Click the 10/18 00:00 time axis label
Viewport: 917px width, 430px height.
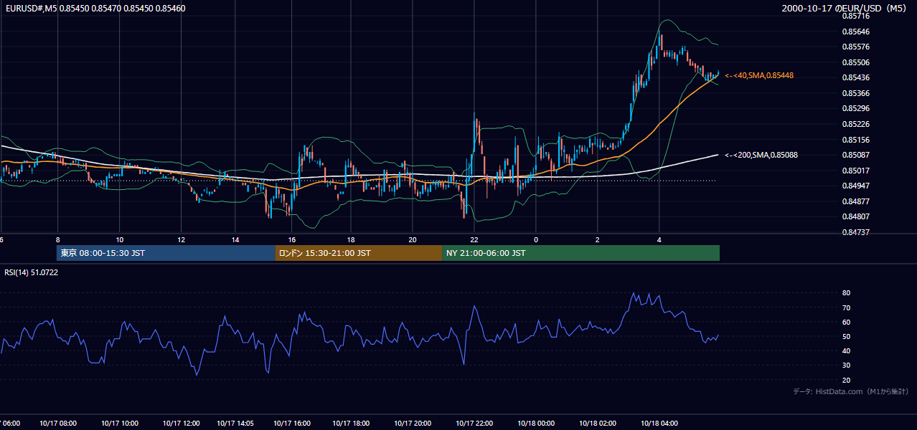click(536, 423)
